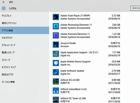Viewport: 140px width, 103px height.
Task: Click the Apple Mobile Device Support icon
Action: click(56, 63)
